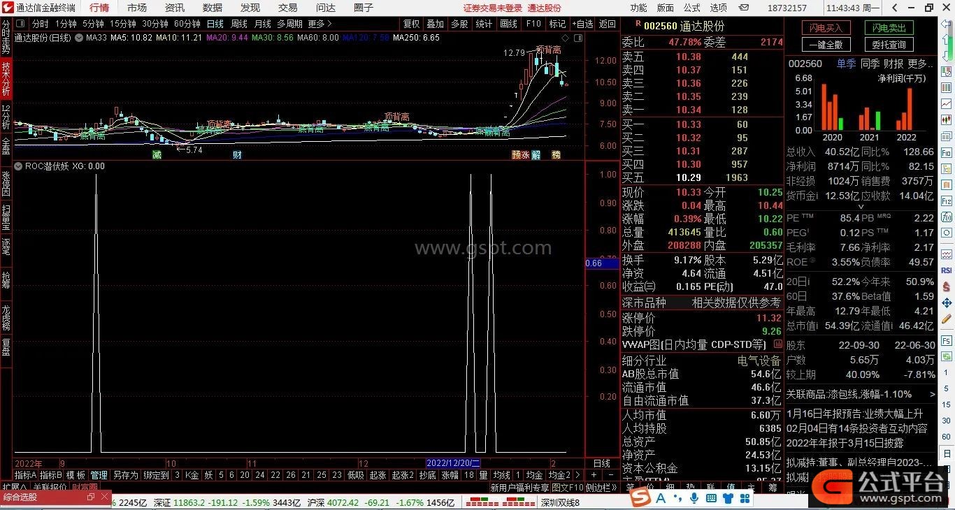This screenshot has height=510, width=955.
Task: Select the 月线 monthly period
Action: (263, 24)
